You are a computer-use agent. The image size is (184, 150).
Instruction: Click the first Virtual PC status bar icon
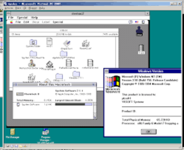[7, 146]
